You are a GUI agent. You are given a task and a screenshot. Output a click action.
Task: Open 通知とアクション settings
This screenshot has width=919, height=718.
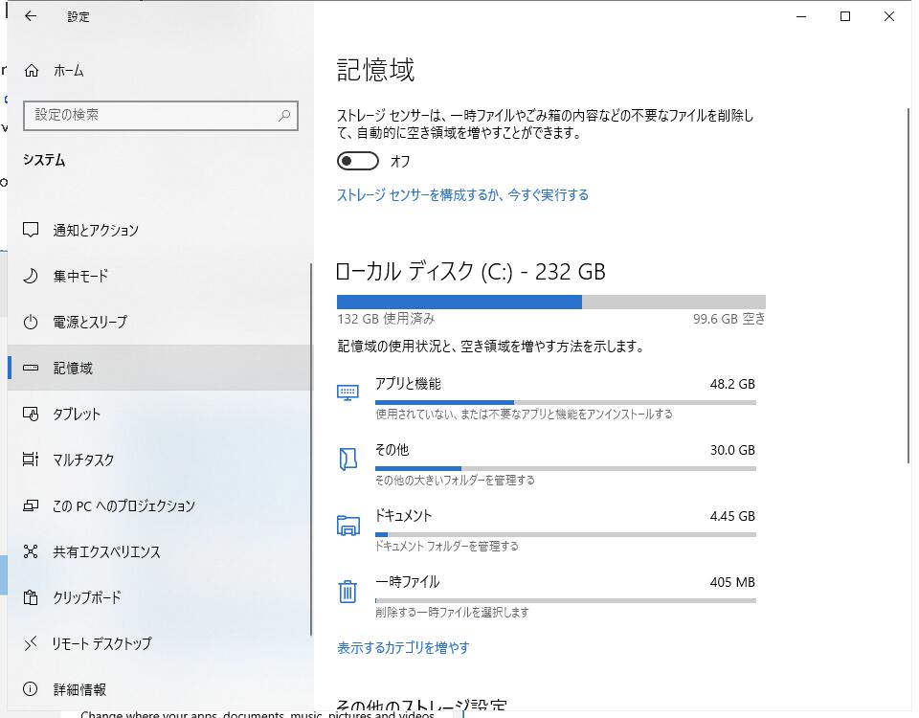point(96,230)
